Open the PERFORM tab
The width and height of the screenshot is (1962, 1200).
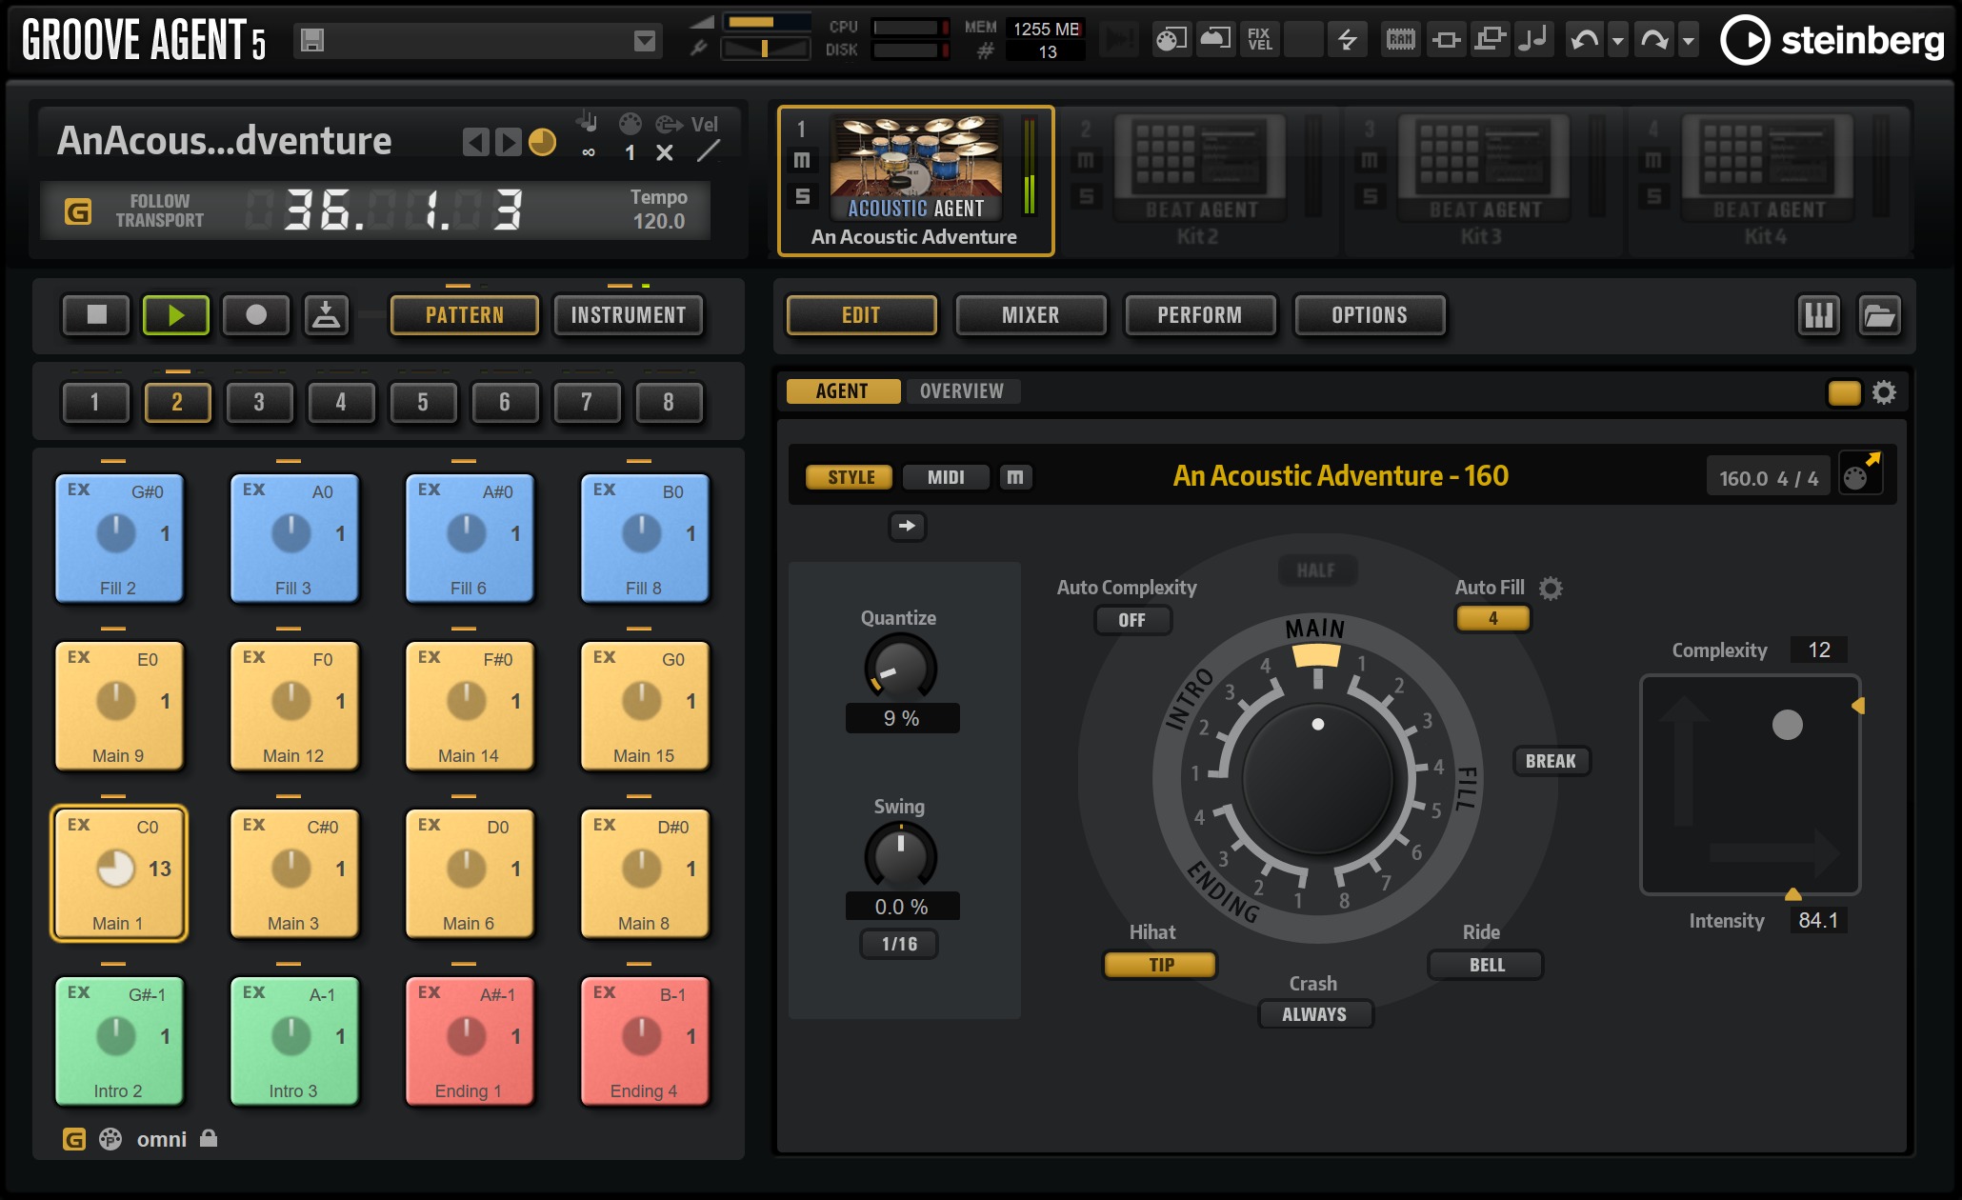point(1200,315)
